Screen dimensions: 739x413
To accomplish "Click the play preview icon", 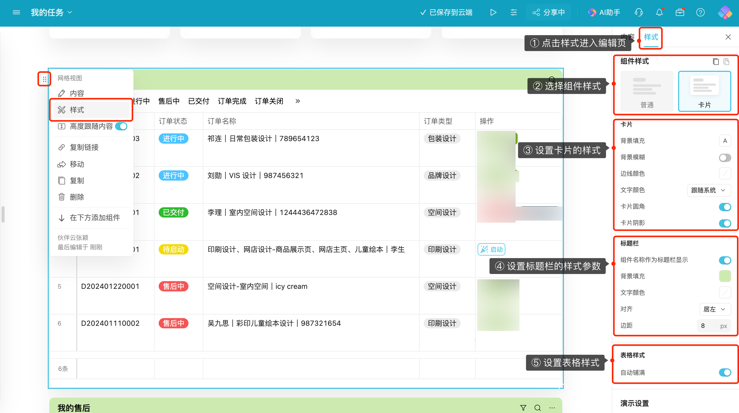I will pos(493,12).
